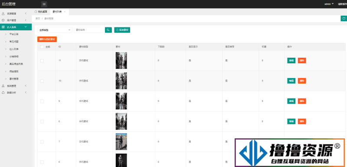Click the refresh icon button at top right
Viewport: 347px width, 167px height.
click(344, 18)
